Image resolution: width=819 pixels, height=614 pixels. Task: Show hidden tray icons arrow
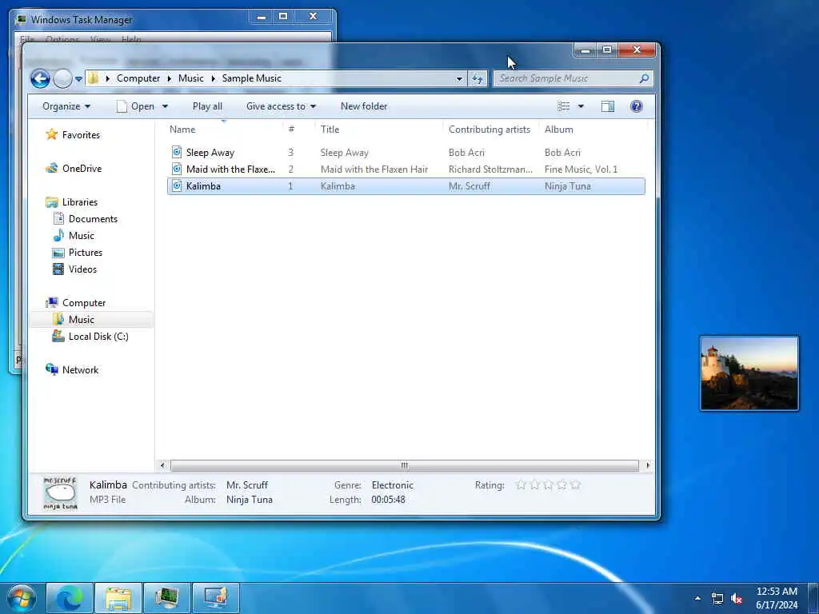coord(697,598)
